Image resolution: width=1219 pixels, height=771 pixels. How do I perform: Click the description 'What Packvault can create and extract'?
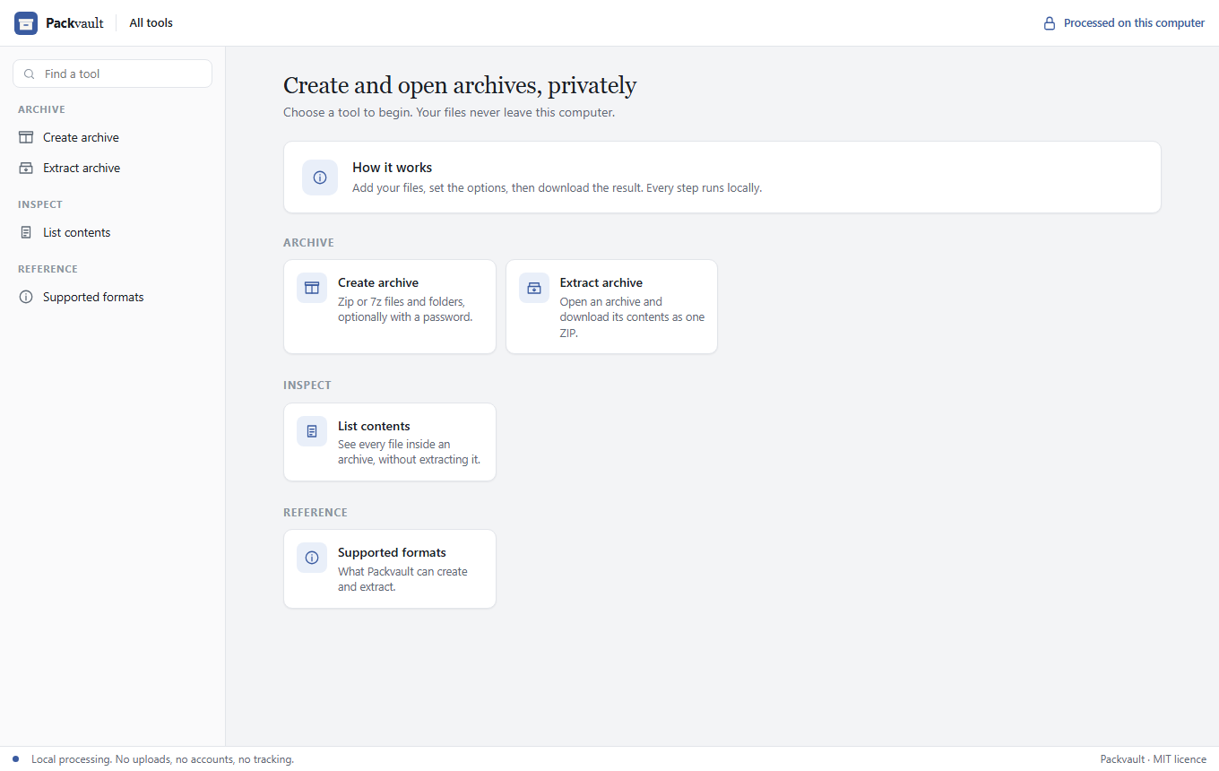[402, 579]
